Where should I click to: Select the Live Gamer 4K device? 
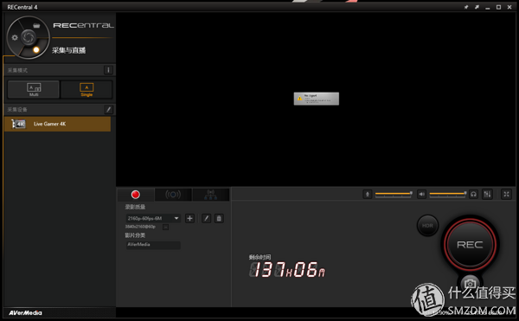pos(58,124)
